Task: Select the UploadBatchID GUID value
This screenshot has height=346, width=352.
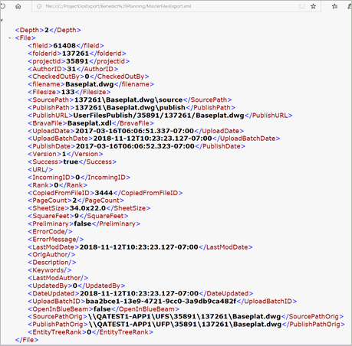Action: pyautogui.click(x=161, y=302)
